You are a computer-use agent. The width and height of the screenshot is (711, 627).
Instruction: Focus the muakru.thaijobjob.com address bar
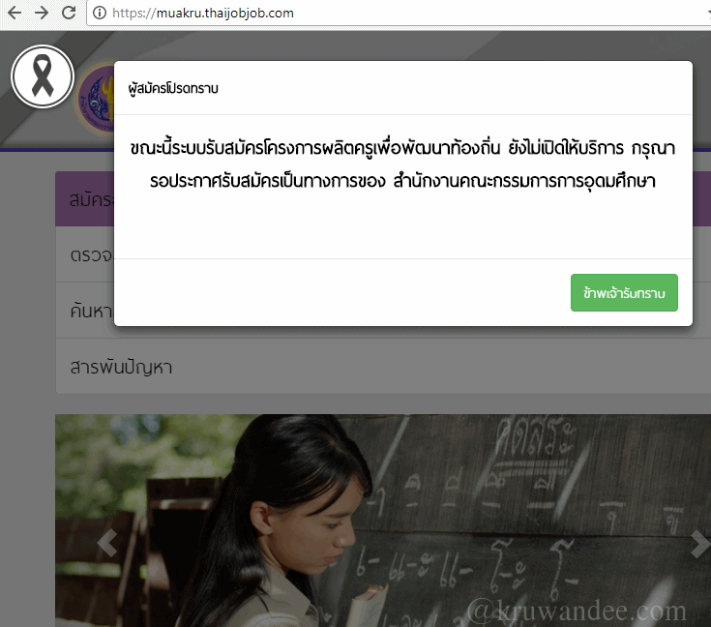(387, 14)
